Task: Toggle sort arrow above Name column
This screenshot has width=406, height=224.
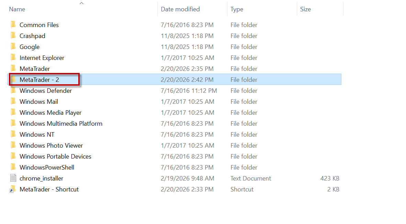Action: tap(81, 3)
